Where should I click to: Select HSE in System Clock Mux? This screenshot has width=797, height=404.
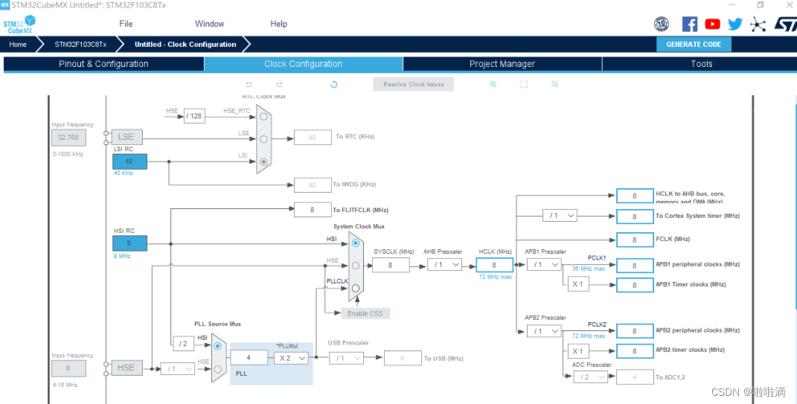pyautogui.click(x=355, y=266)
